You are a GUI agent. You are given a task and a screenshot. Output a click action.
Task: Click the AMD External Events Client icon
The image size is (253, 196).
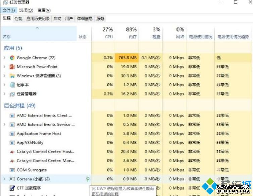click(x=12, y=116)
